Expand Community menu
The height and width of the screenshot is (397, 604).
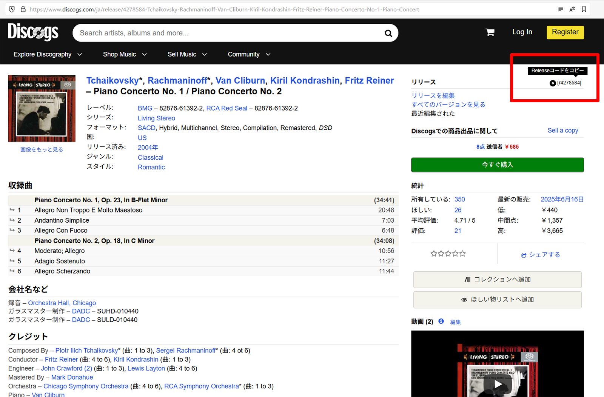click(249, 54)
